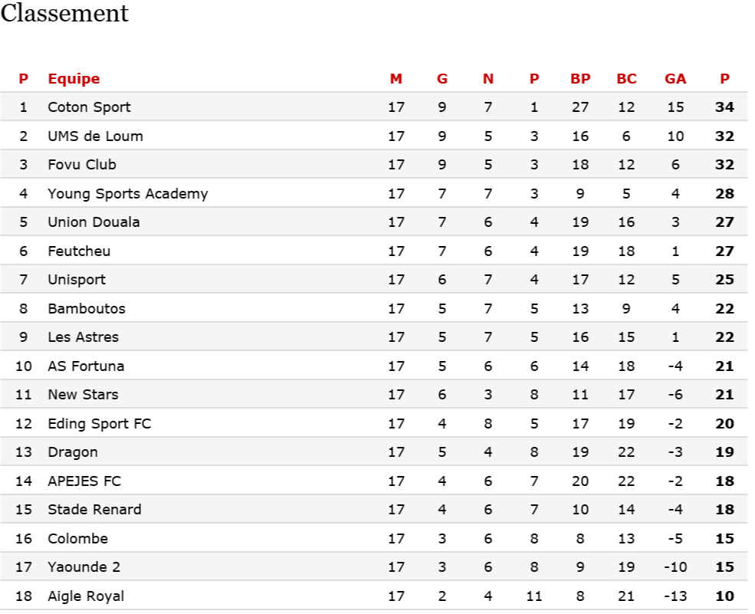Open Union Douala team row
The image size is (755, 614).
point(94,222)
